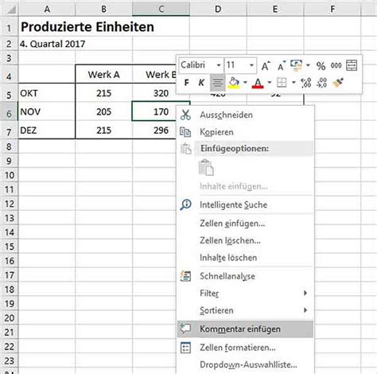This screenshot has height=374, width=377.
Task: Click the decrease decimal places icon
Action: [321, 83]
